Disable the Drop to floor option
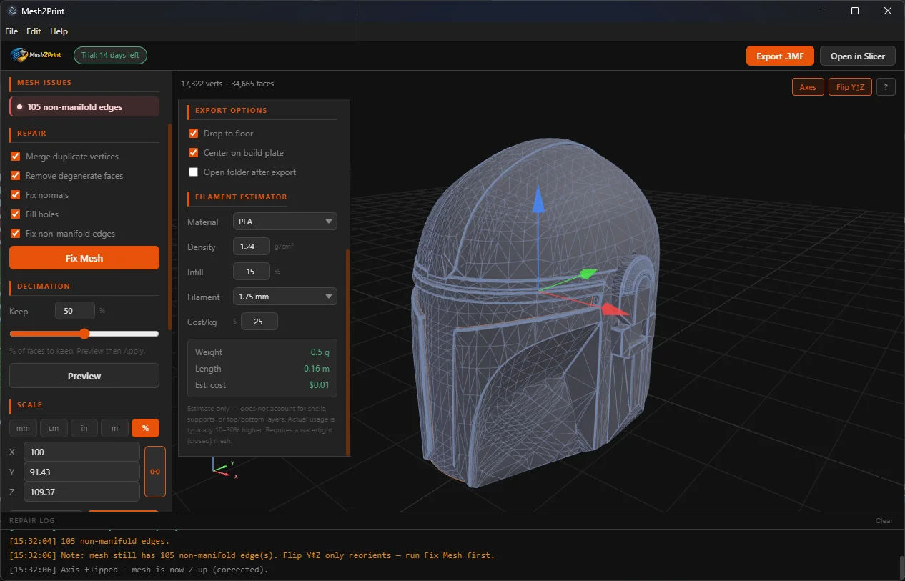Screen dimensions: 905x581 [193, 133]
